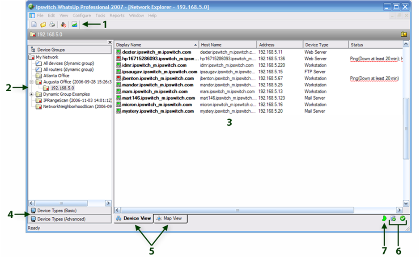Switch to the Device View tab
420x258 pixels.
(x=134, y=218)
